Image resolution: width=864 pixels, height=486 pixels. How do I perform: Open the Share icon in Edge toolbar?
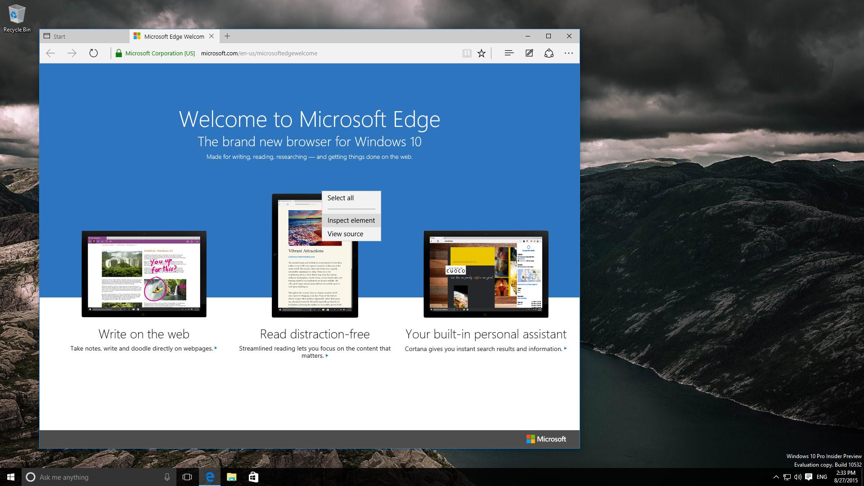click(x=549, y=53)
